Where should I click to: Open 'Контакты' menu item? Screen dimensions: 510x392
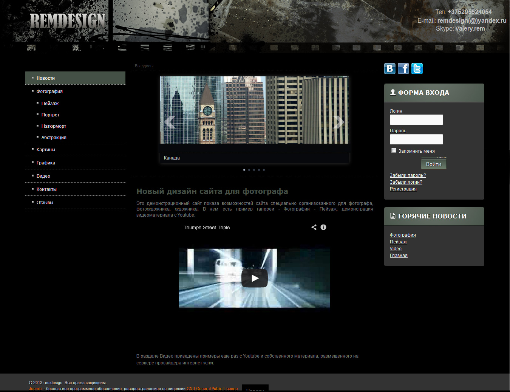[46, 189]
